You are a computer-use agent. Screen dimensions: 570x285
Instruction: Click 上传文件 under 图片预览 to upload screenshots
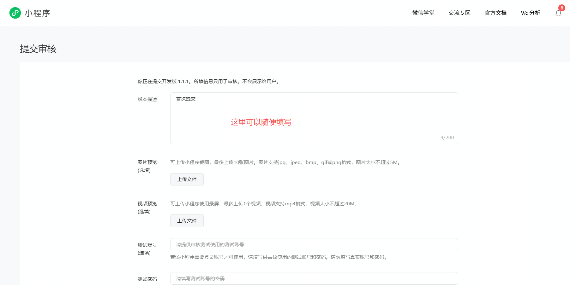pyautogui.click(x=187, y=179)
